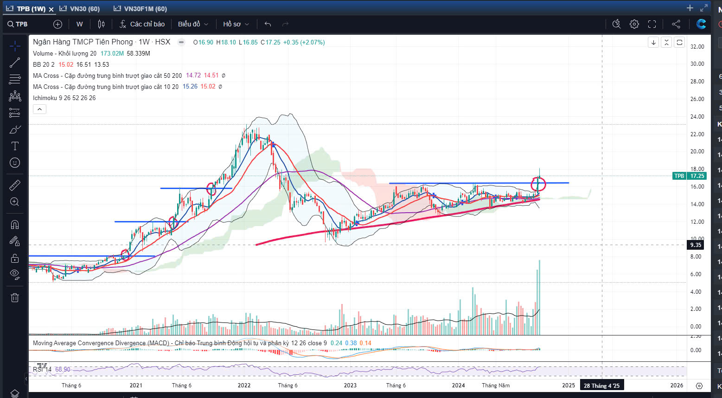Open the emoji icons tool
The width and height of the screenshot is (722, 398).
[15, 163]
